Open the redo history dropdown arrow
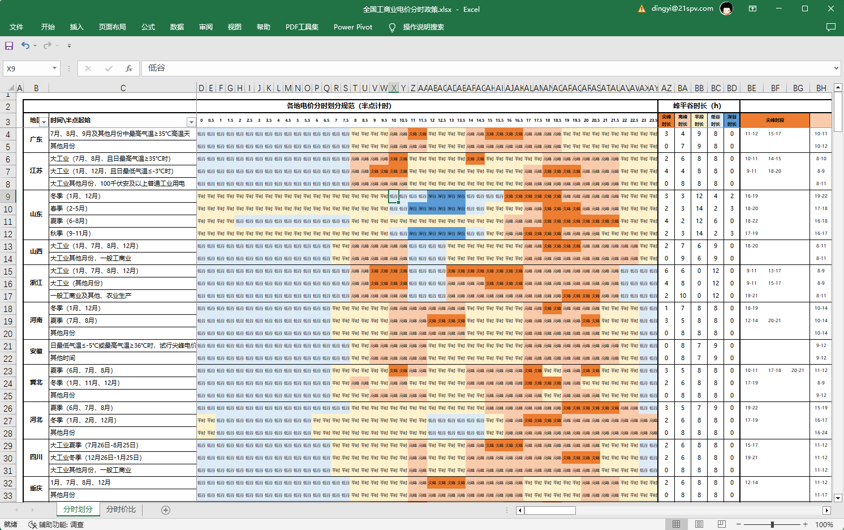The width and height of the screenshot is (844, 530). click(x=57, y=45)
